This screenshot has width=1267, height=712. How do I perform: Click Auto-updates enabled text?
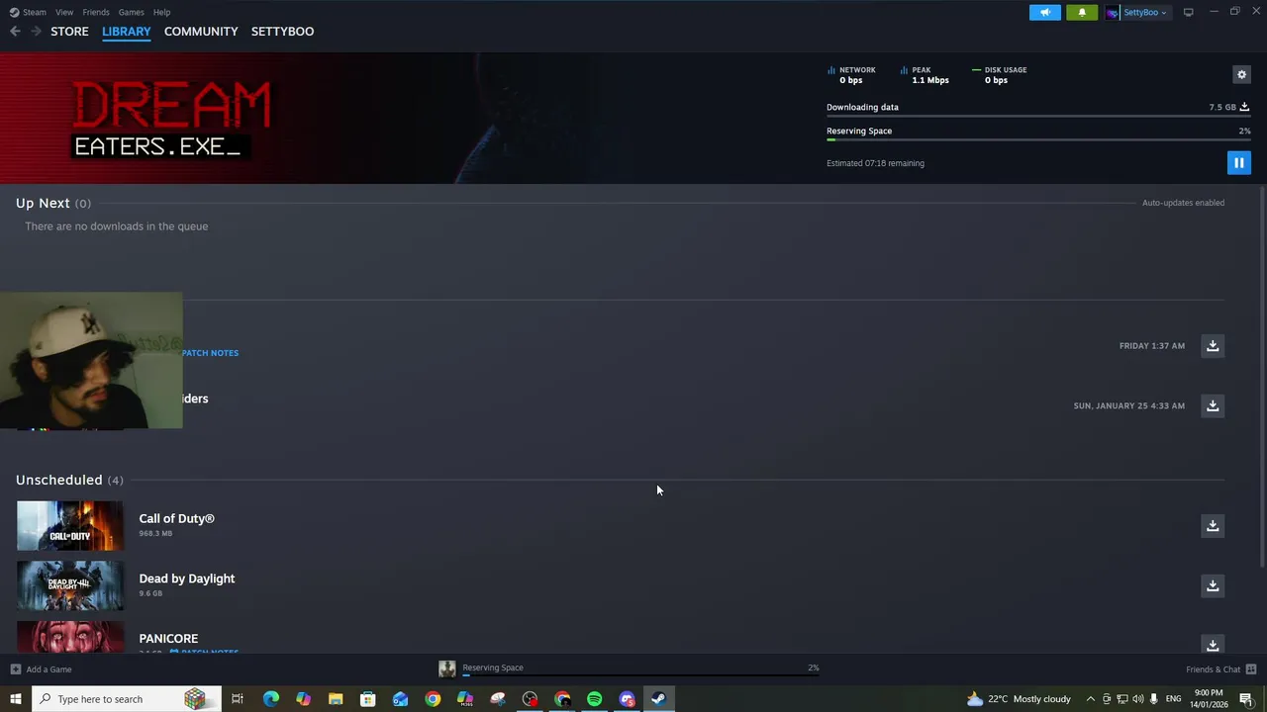(1183, 203)
